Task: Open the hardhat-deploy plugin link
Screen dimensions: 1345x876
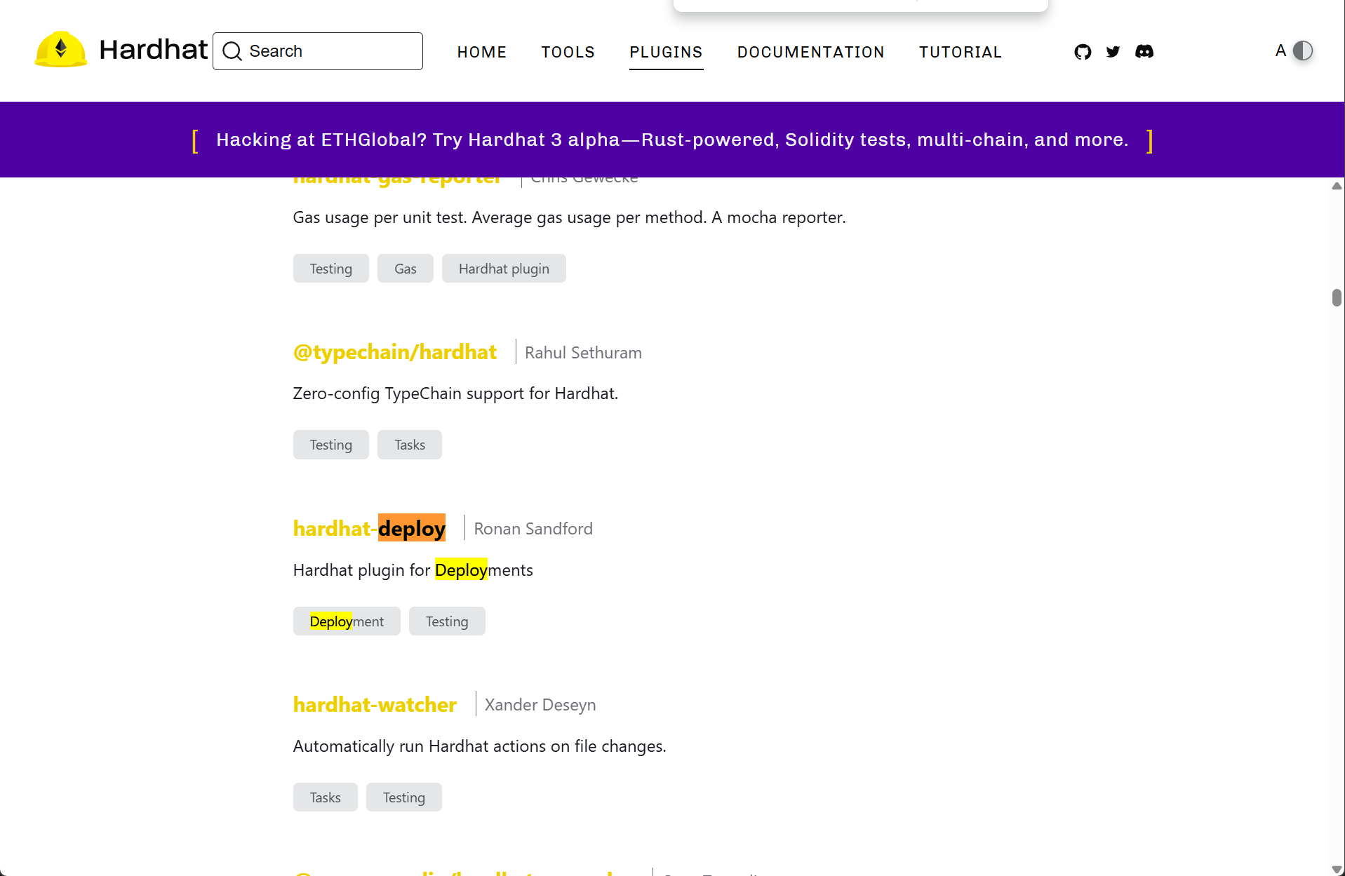Action: tap(369, 528)
